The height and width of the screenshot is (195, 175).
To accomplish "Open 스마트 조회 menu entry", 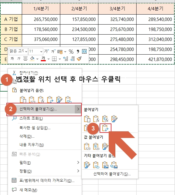I will coord(45,118).
